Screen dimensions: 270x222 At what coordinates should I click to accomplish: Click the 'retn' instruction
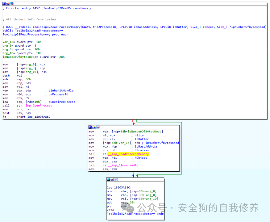point(110,210)
